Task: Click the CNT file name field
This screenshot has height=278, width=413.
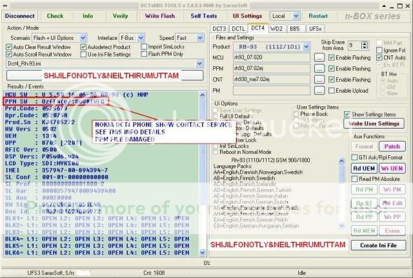Action: click(272, 79)
